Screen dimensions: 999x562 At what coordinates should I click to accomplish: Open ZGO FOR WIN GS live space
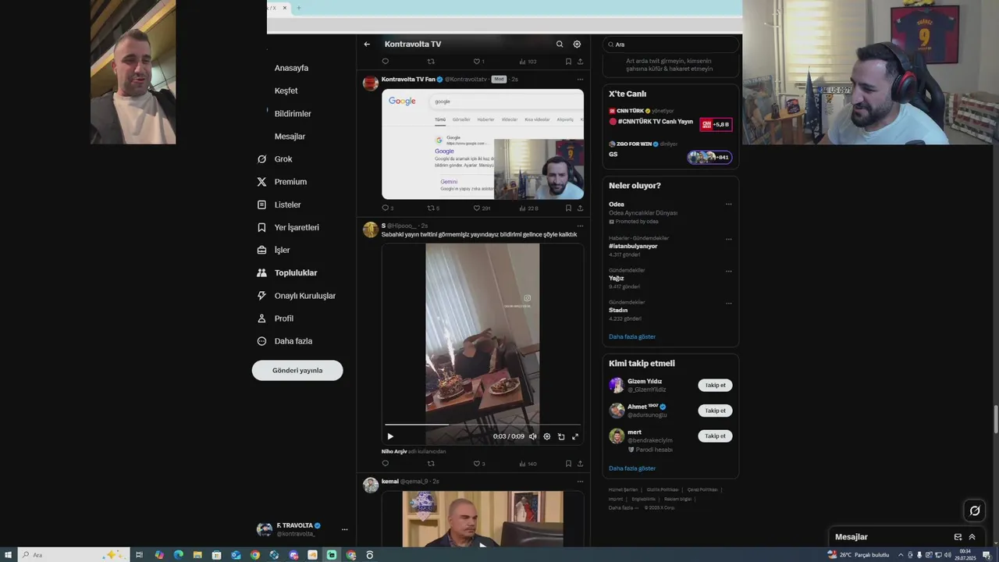coord(670,150)
